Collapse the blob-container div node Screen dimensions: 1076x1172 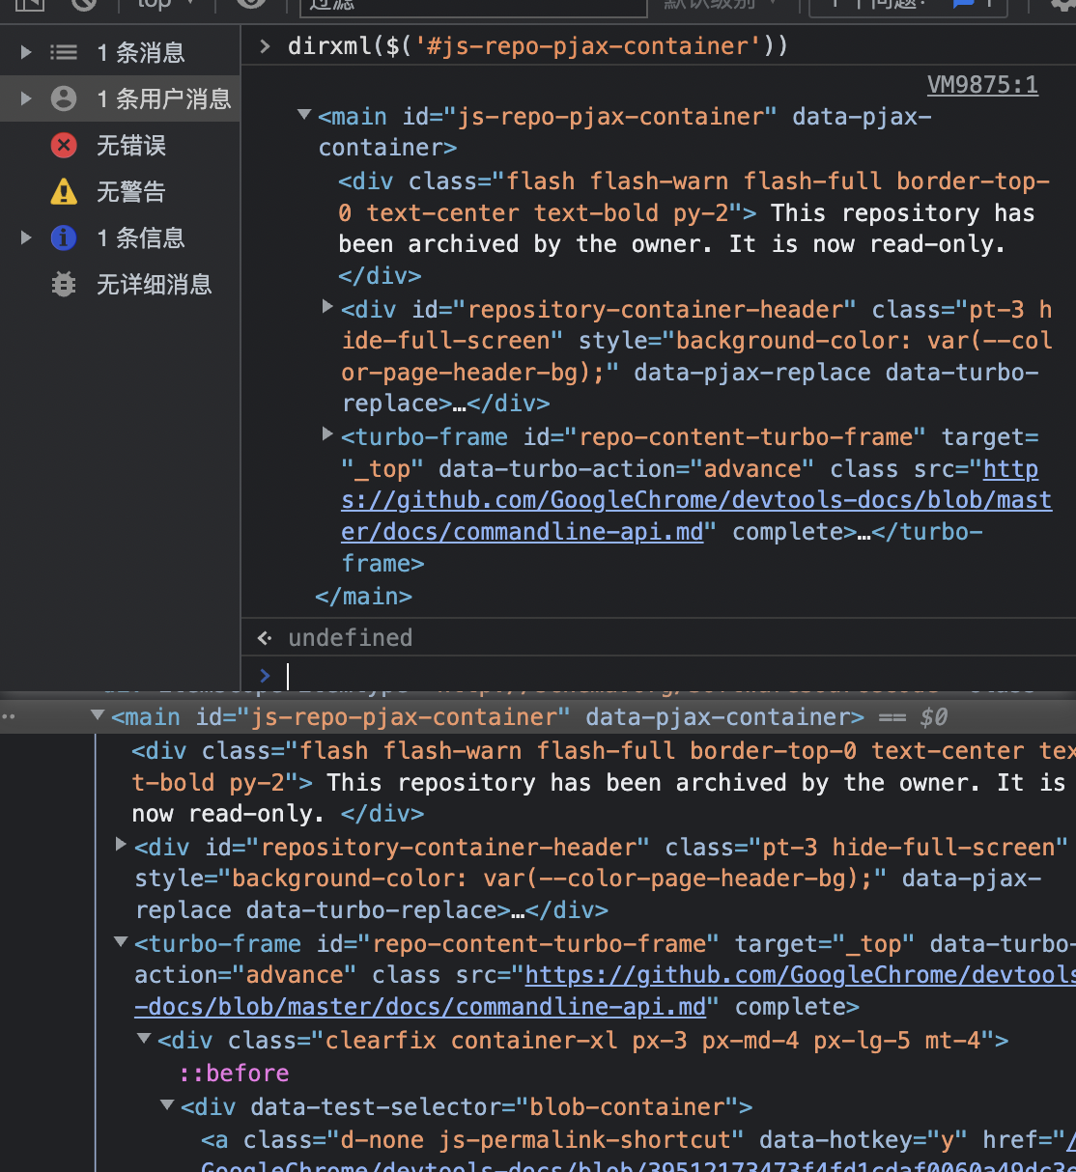(x=167, y=1105)
